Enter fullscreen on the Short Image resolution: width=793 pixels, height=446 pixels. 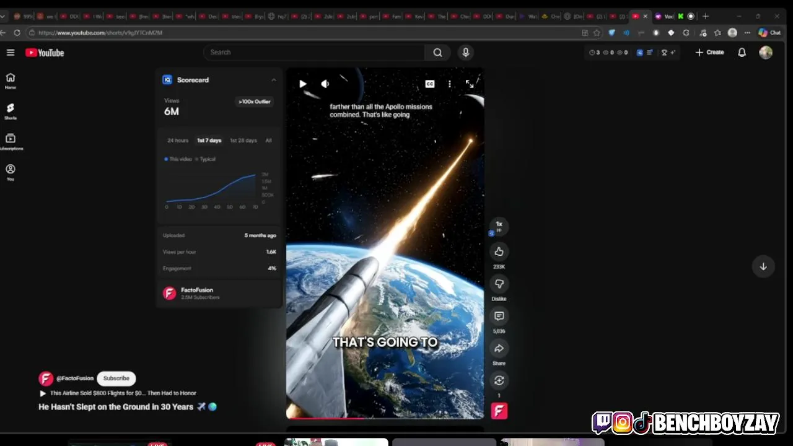point(470,84)
